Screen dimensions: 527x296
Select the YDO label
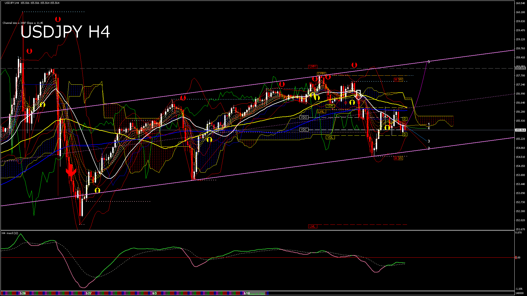pyautogui.click(x=304, y=117)
